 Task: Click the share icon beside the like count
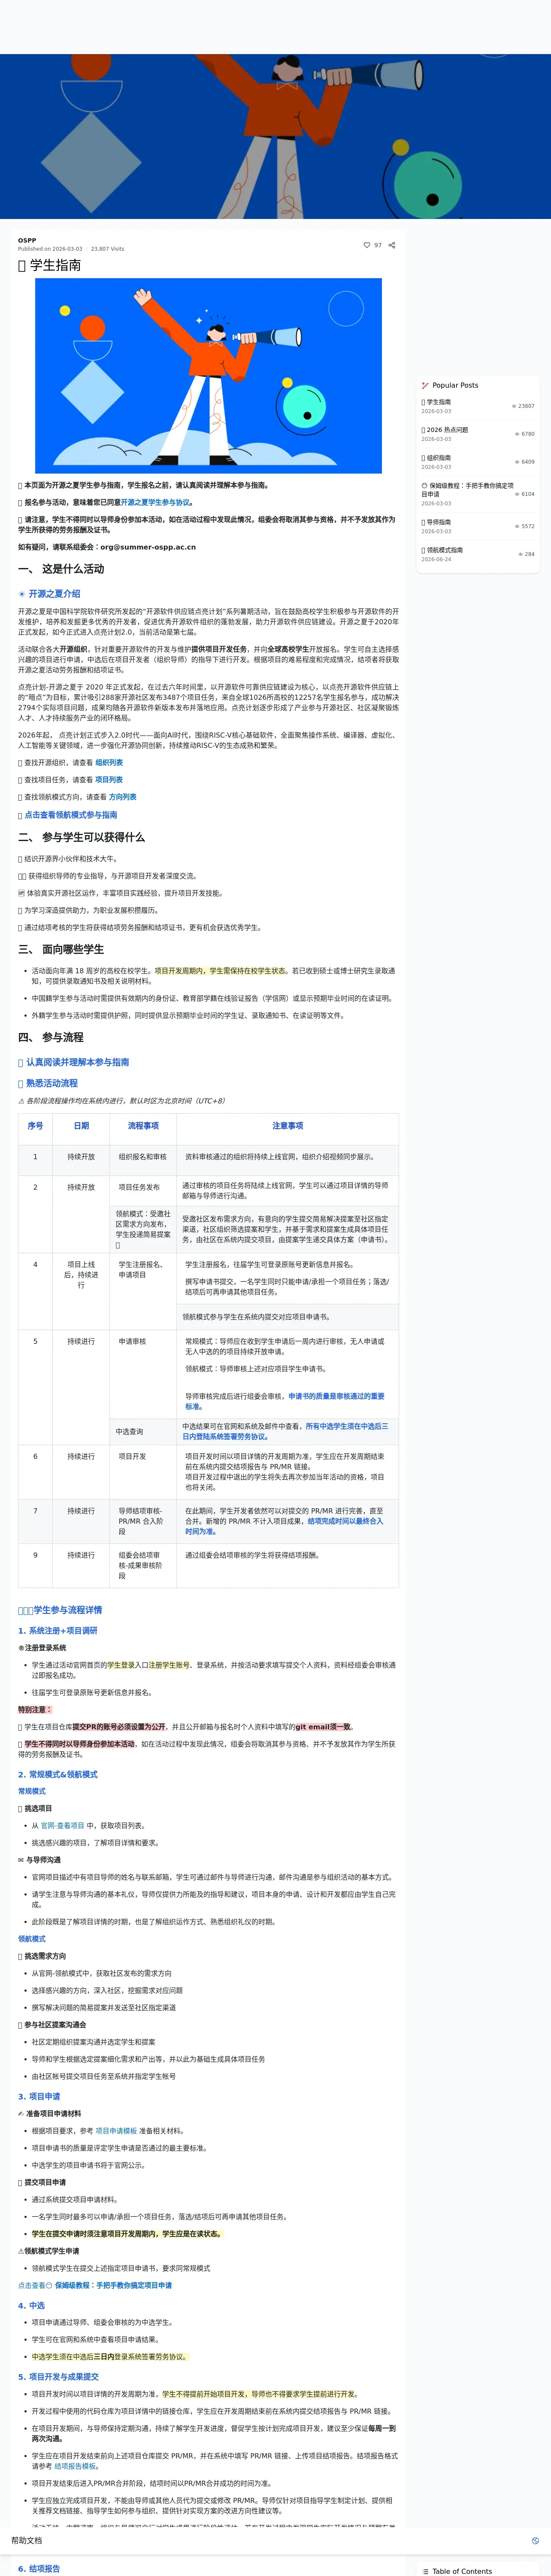(x=392, y=245)
